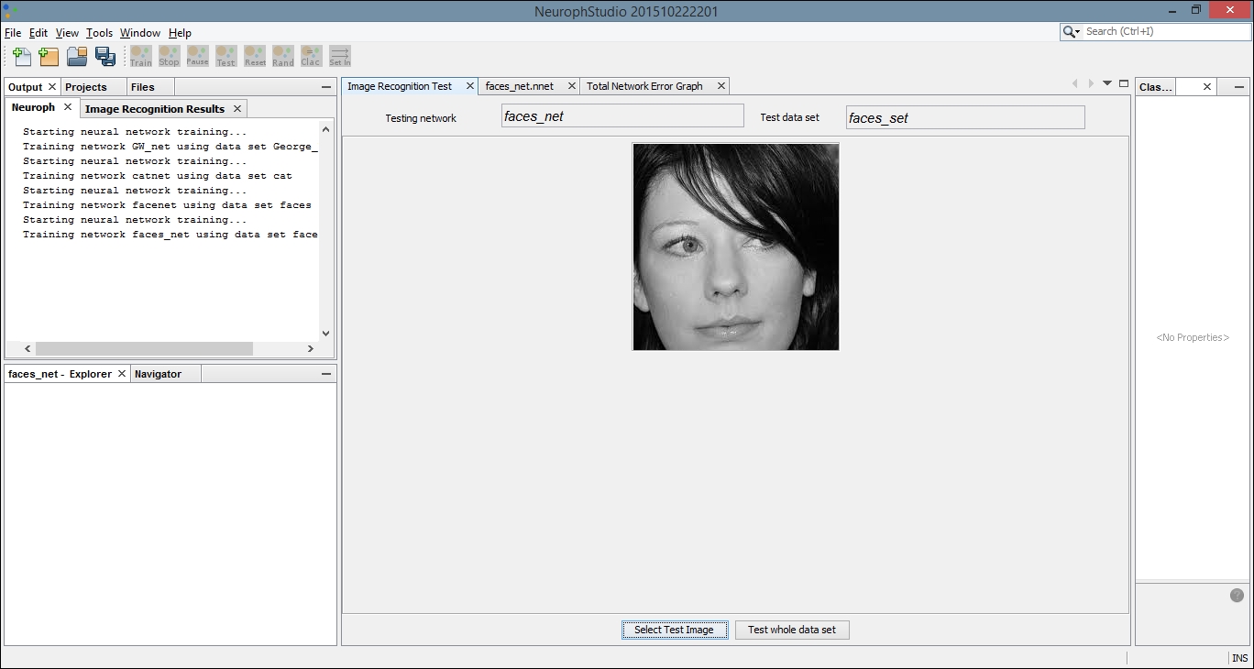Click the 'Training network GW_net' output line
The height and width of the screenshot is (669, 1254).
(170, 147)
